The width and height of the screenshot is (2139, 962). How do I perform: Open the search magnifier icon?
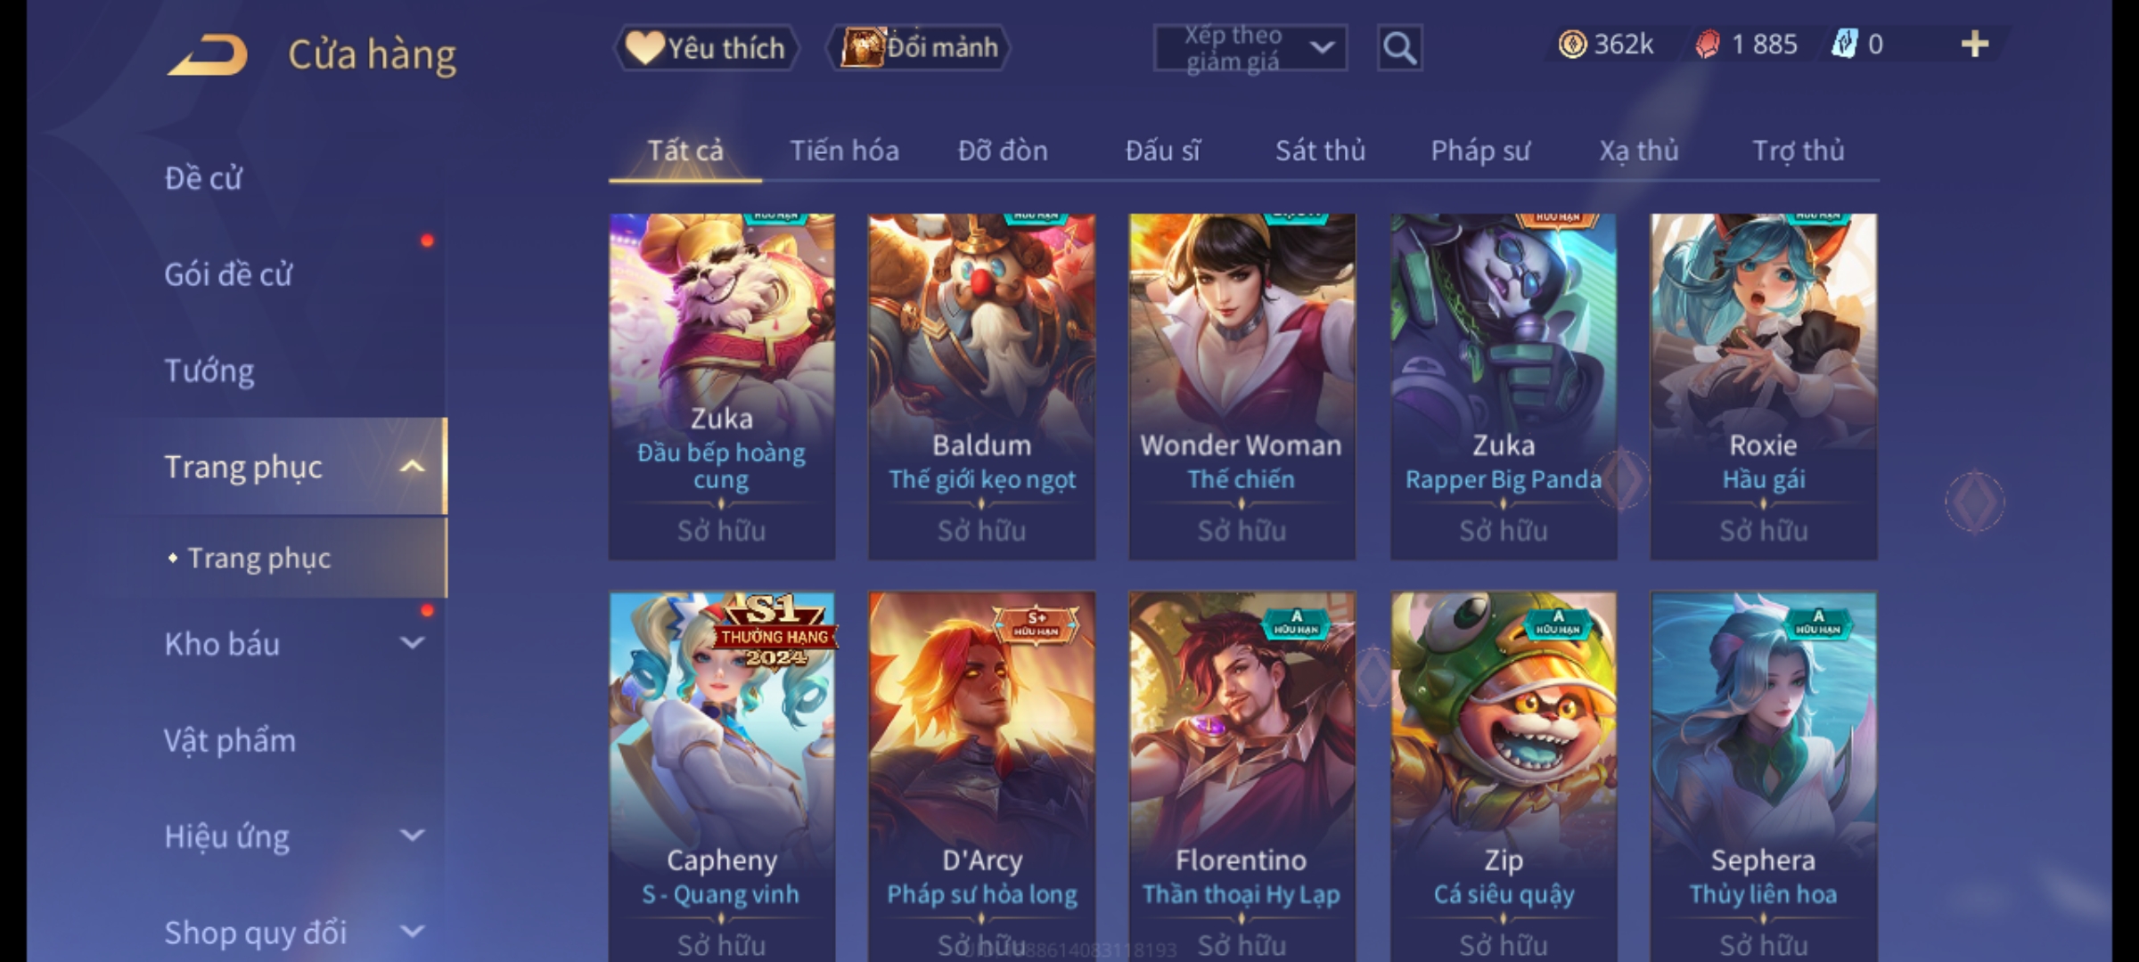point(1399,48)
